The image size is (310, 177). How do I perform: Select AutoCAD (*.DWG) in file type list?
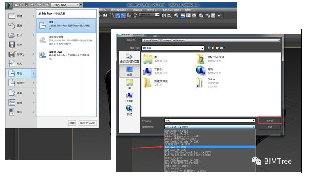click(x=210, y=147)
